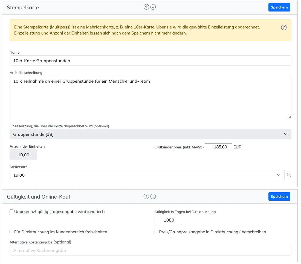Click the Artikelbeschreibung label
Image resolution: width=301 pixels, height=264 pixels.
26,73
